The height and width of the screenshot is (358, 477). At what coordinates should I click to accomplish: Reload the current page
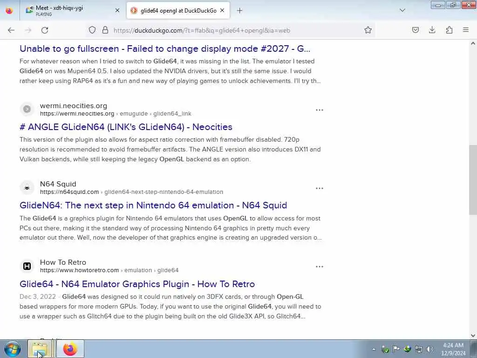tap(45, 30)
